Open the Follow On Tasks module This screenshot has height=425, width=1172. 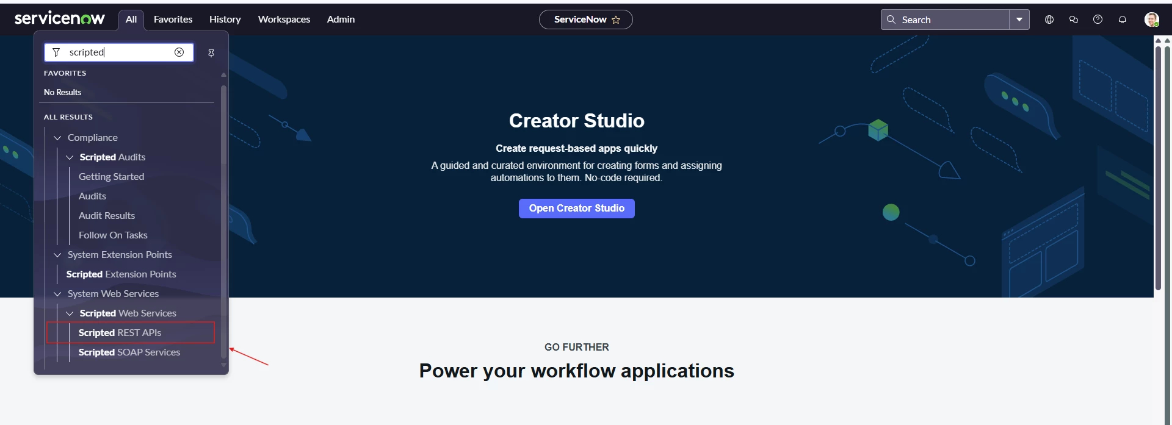point(113,235)
